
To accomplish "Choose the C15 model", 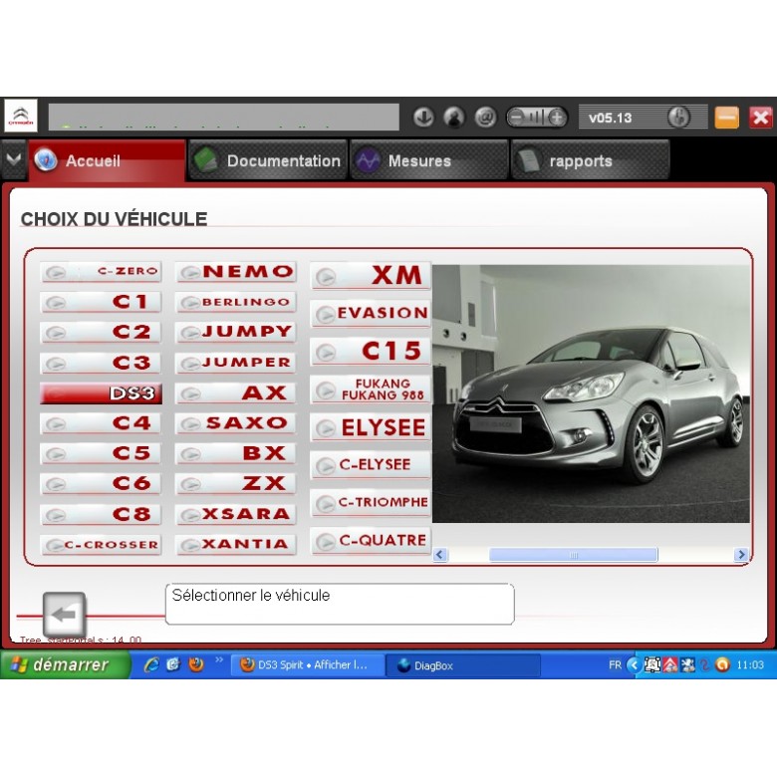I will (x=371, y=352).
